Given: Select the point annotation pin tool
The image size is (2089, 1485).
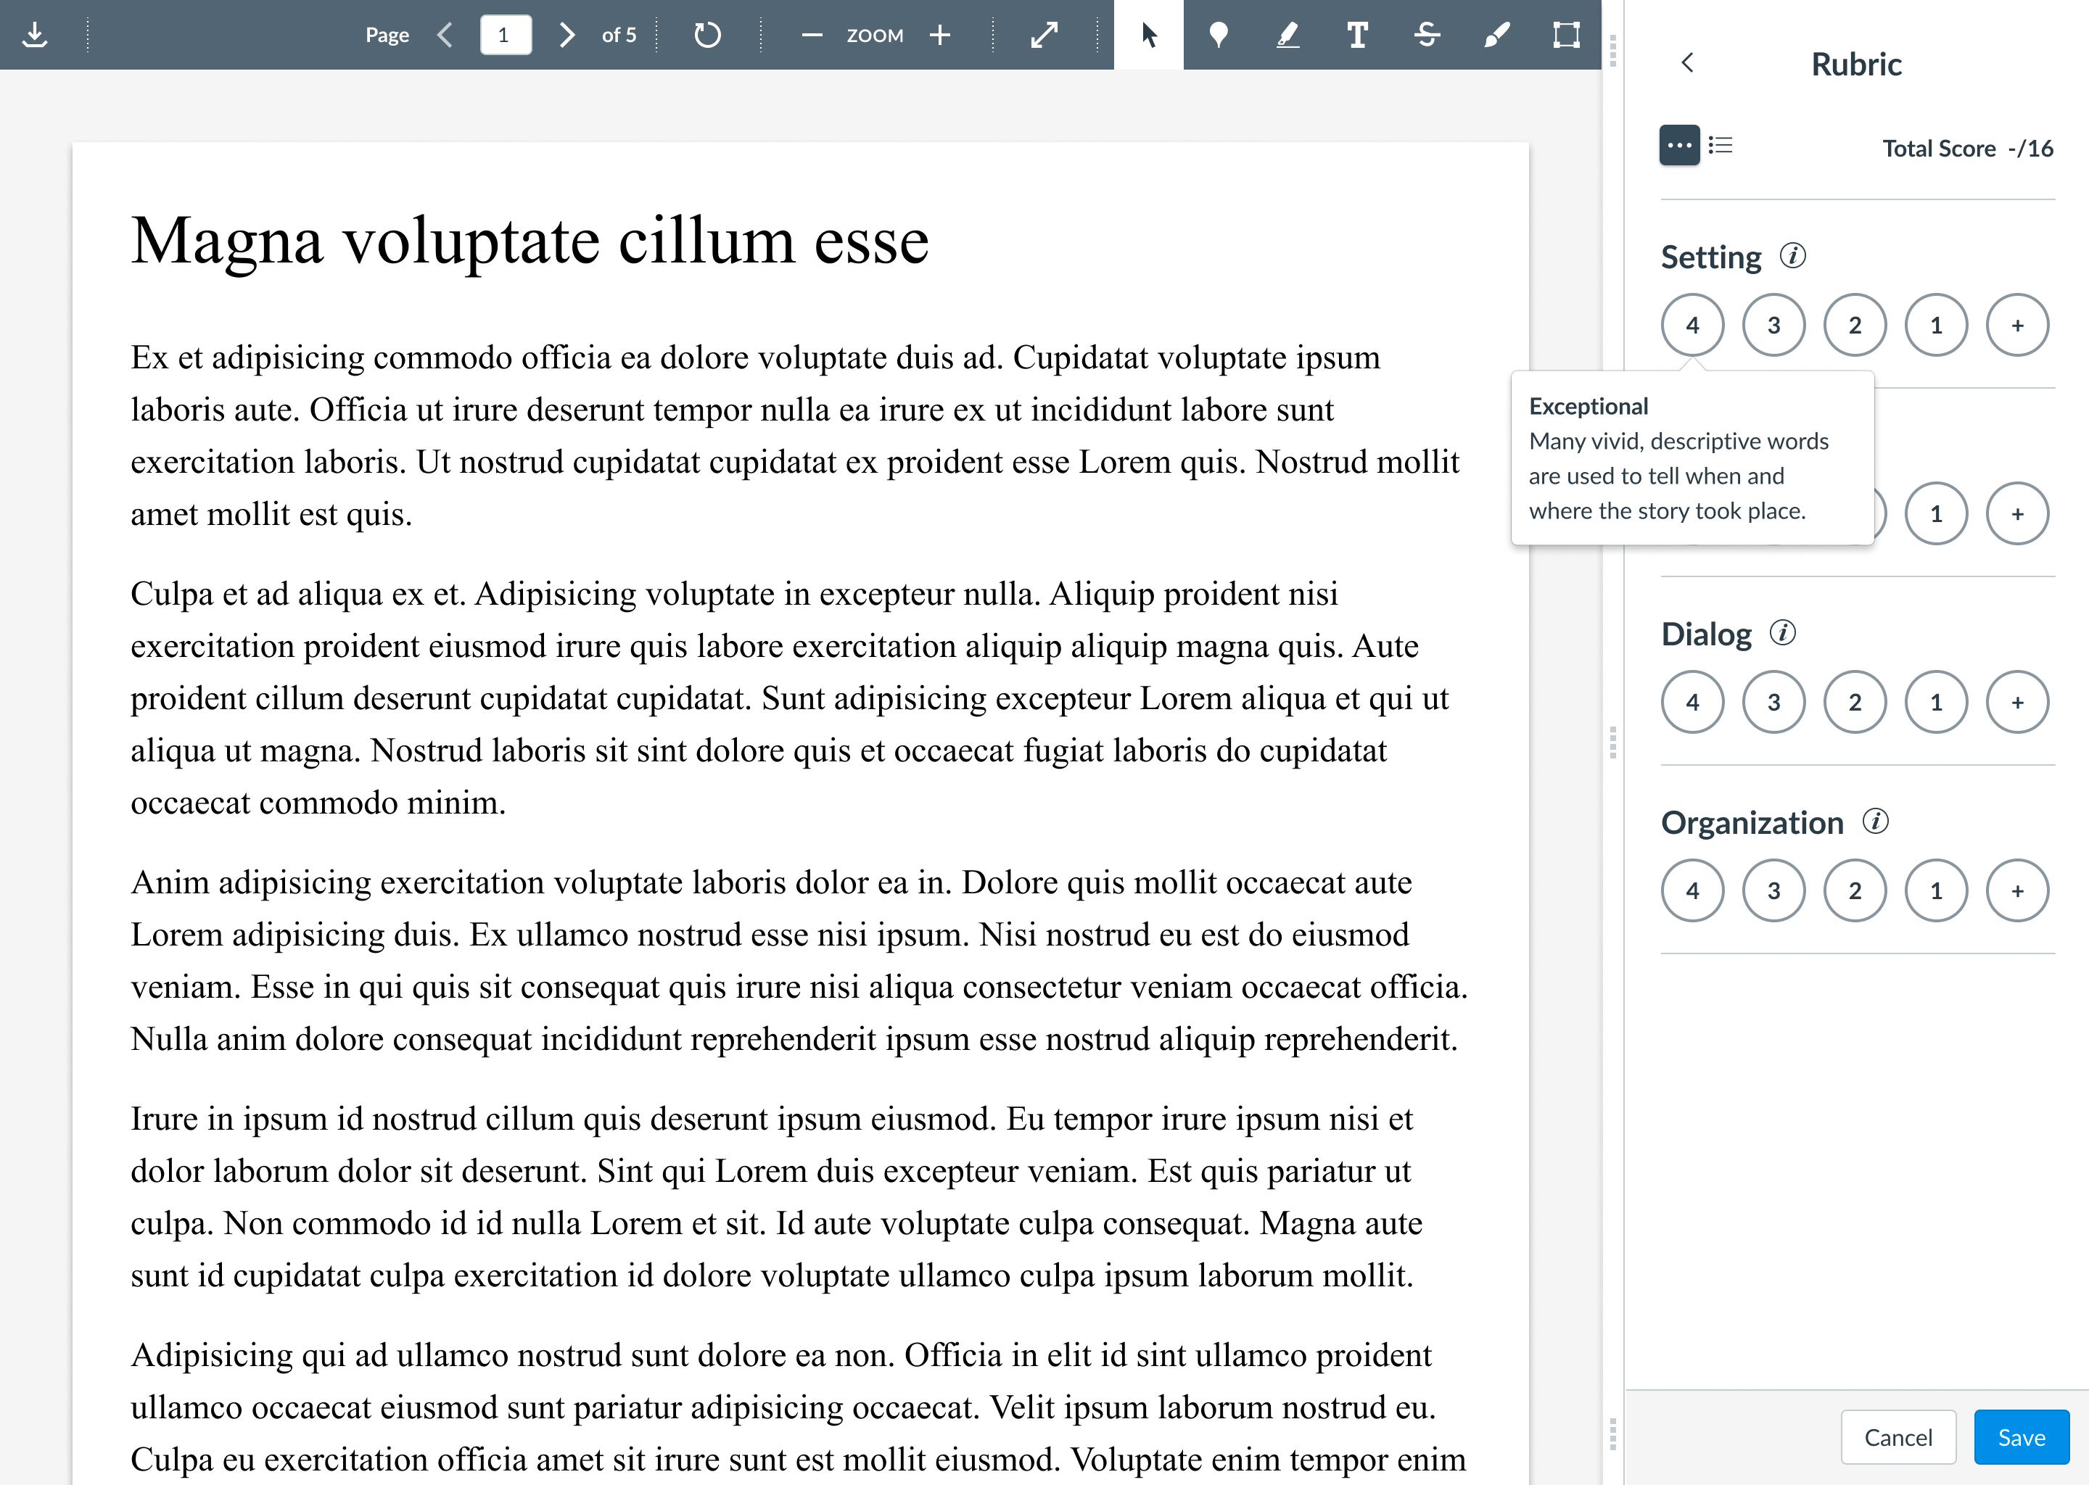Looking at the screenshot, I should (x=1217, y=35).
